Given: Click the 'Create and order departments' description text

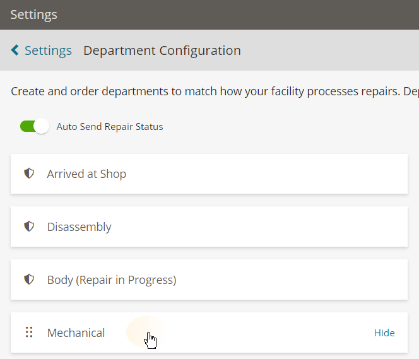Looking at the screenshot, I should pyautogui.click(x=215, y=91).
